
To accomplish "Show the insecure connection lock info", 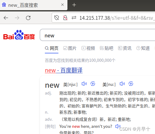I will tap(65, 18).
